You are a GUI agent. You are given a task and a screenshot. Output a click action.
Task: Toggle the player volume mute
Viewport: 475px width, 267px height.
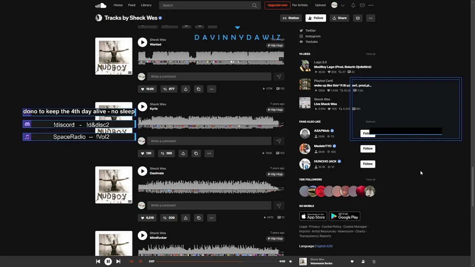[291, 261]
